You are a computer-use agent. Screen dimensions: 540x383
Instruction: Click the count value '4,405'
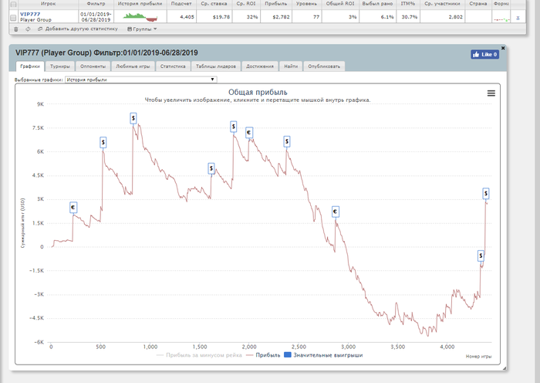tap(187, 17)
